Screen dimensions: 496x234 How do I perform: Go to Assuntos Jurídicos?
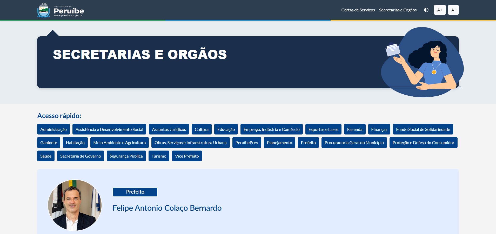click(x=169, y=129)
